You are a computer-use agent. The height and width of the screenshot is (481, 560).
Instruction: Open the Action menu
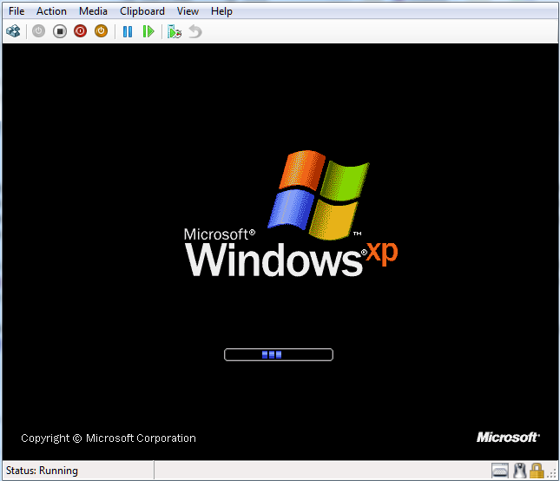[51, 11]
